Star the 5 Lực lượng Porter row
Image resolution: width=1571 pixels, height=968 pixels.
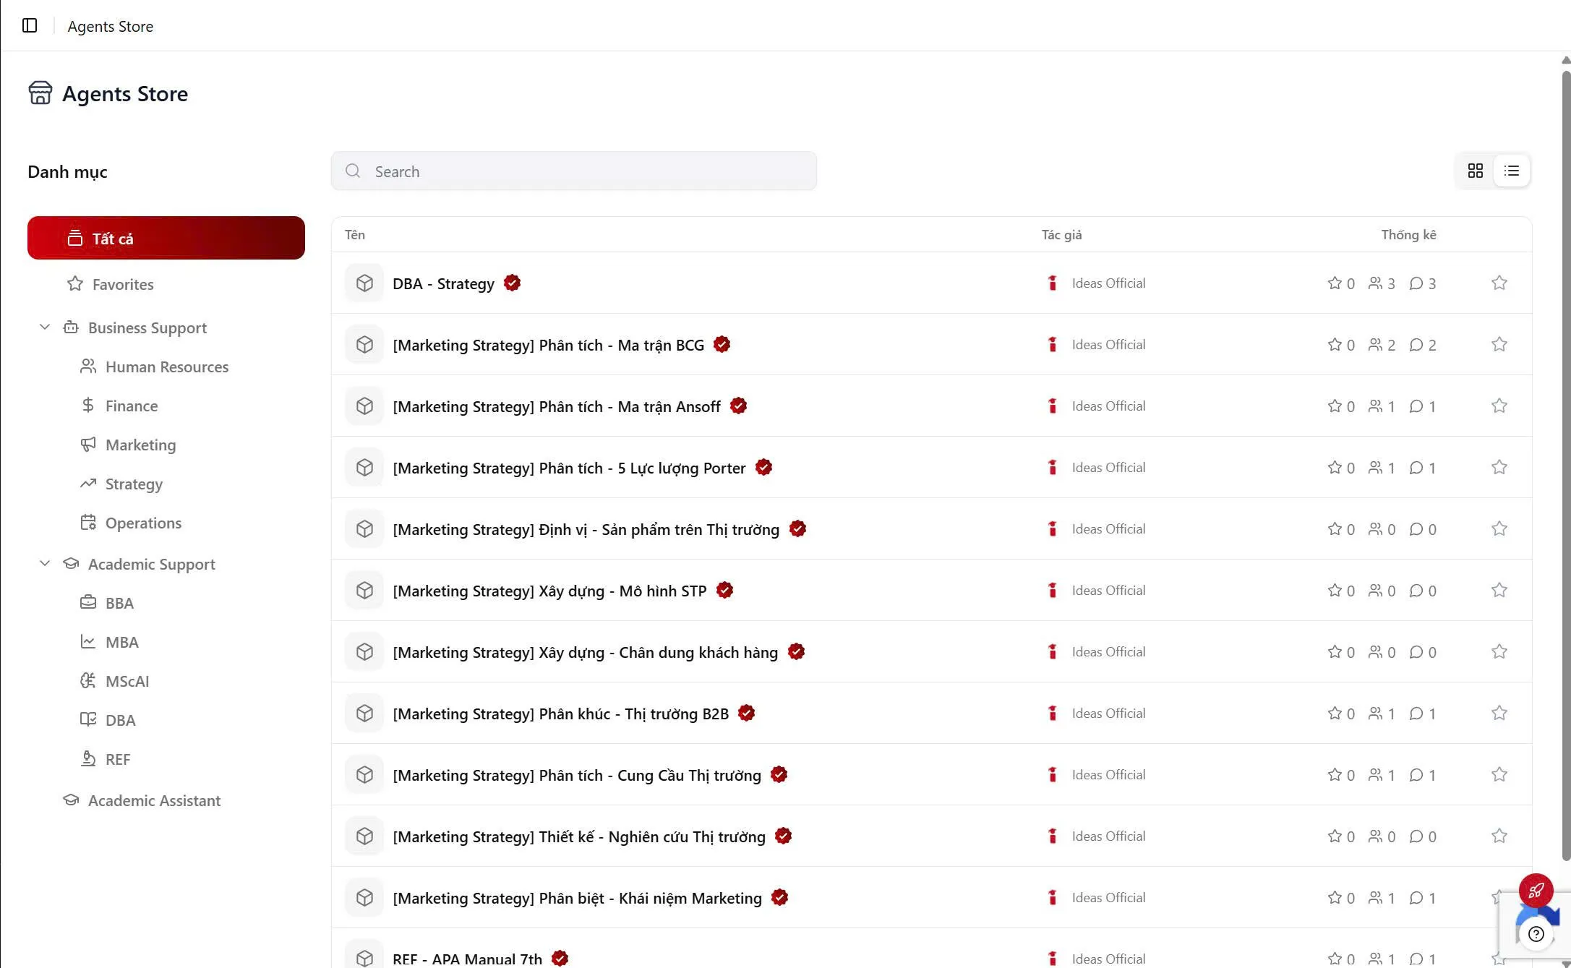(1499, 467)
